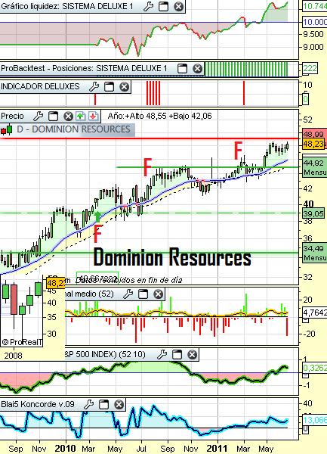
Task: Select the D - DOMINION RESOURCES ticker label
Action: [x=73, y=129]
